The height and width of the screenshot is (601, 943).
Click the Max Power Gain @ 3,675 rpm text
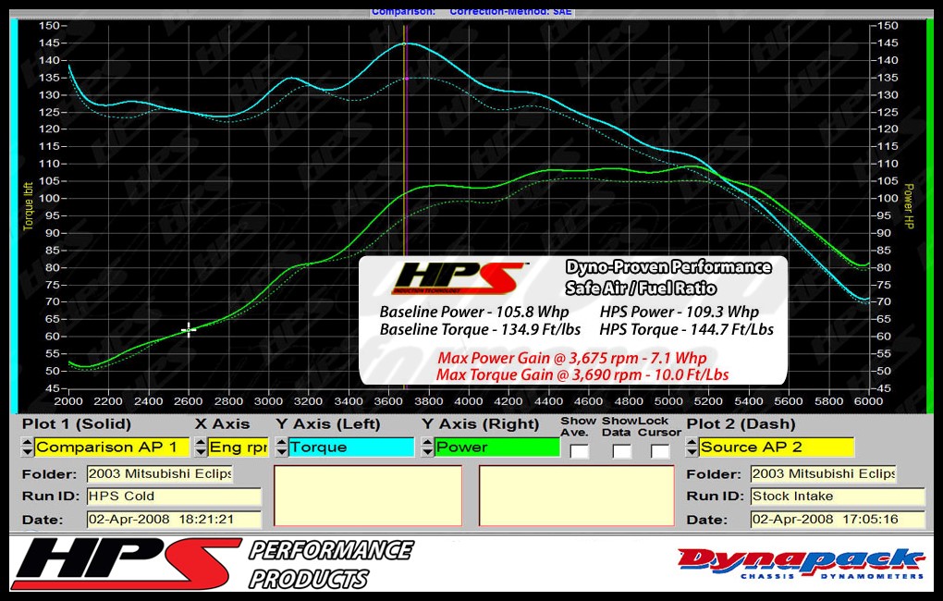pos(571,358)
